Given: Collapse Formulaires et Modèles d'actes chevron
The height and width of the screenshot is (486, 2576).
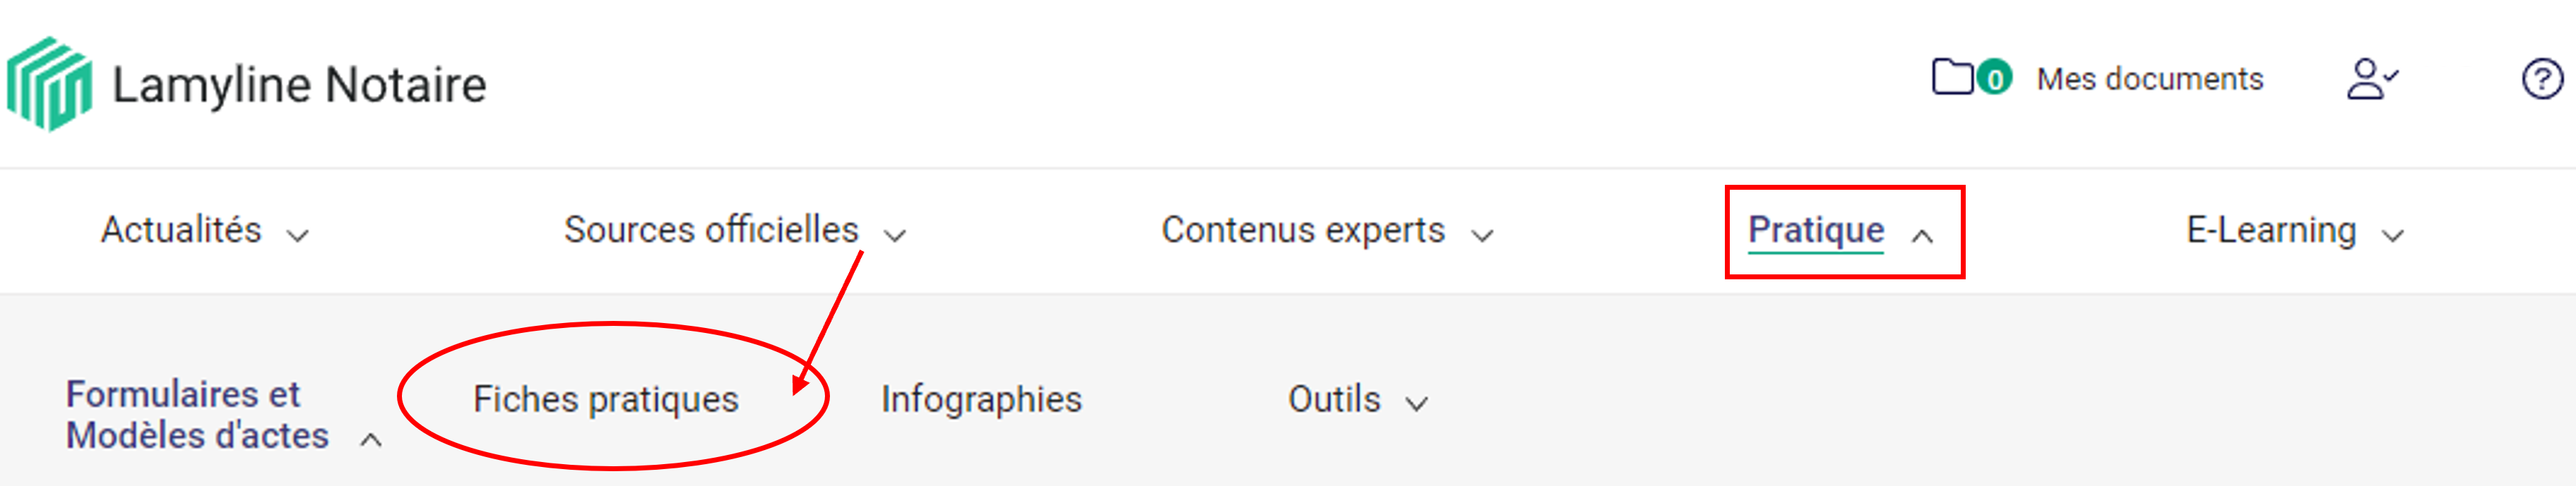Looking at the screenshot, I should point(371,439).
